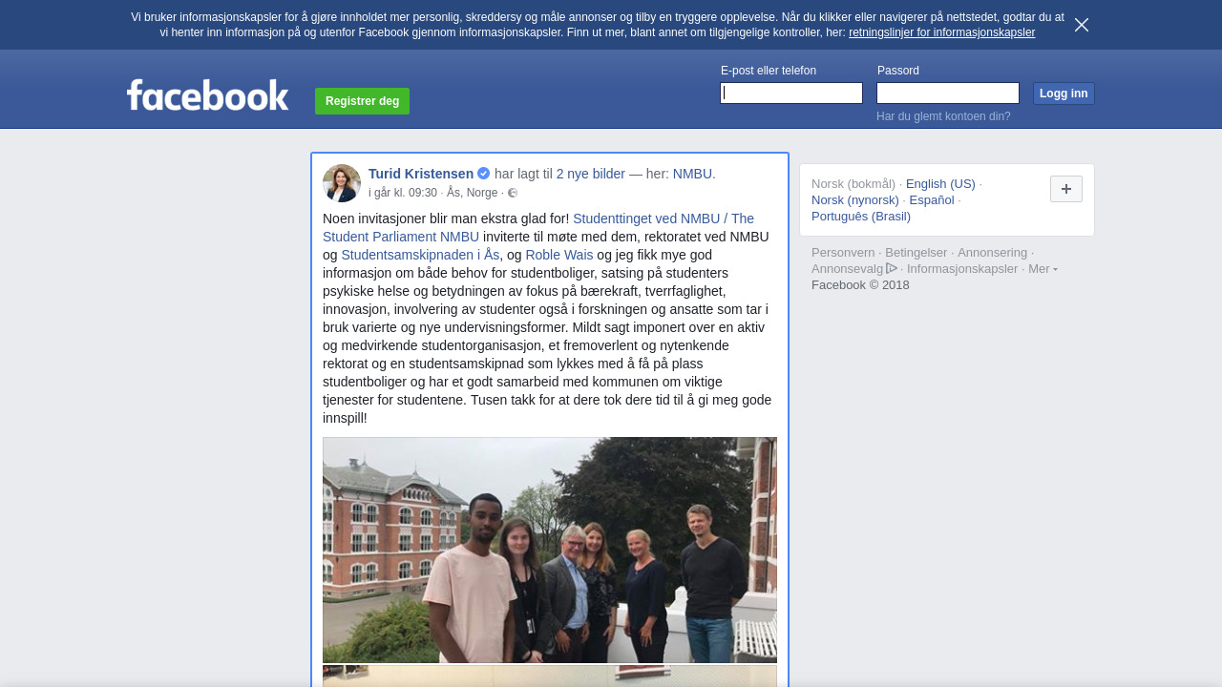
Task: Open the Roble Wais profile link
Action: click(x=559, y=255)
